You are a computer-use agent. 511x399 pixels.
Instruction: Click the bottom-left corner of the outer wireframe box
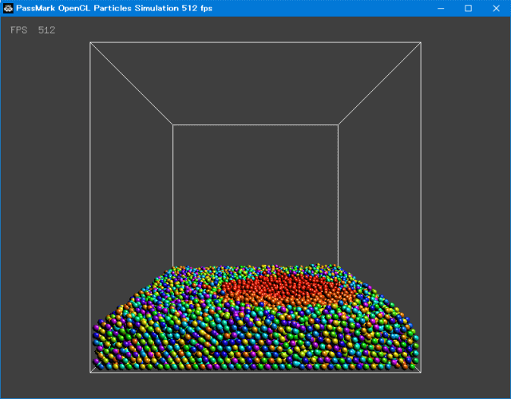[90, 373]
